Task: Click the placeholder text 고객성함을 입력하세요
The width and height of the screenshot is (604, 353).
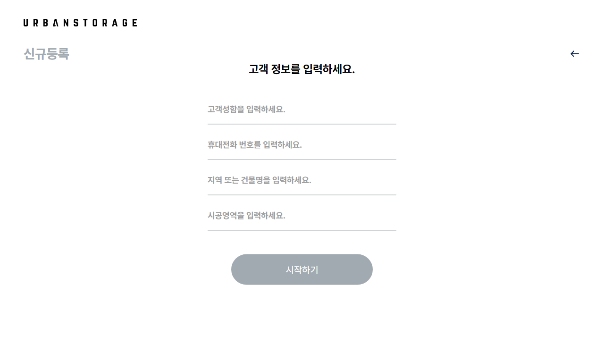Action: (x=246, y=109)
